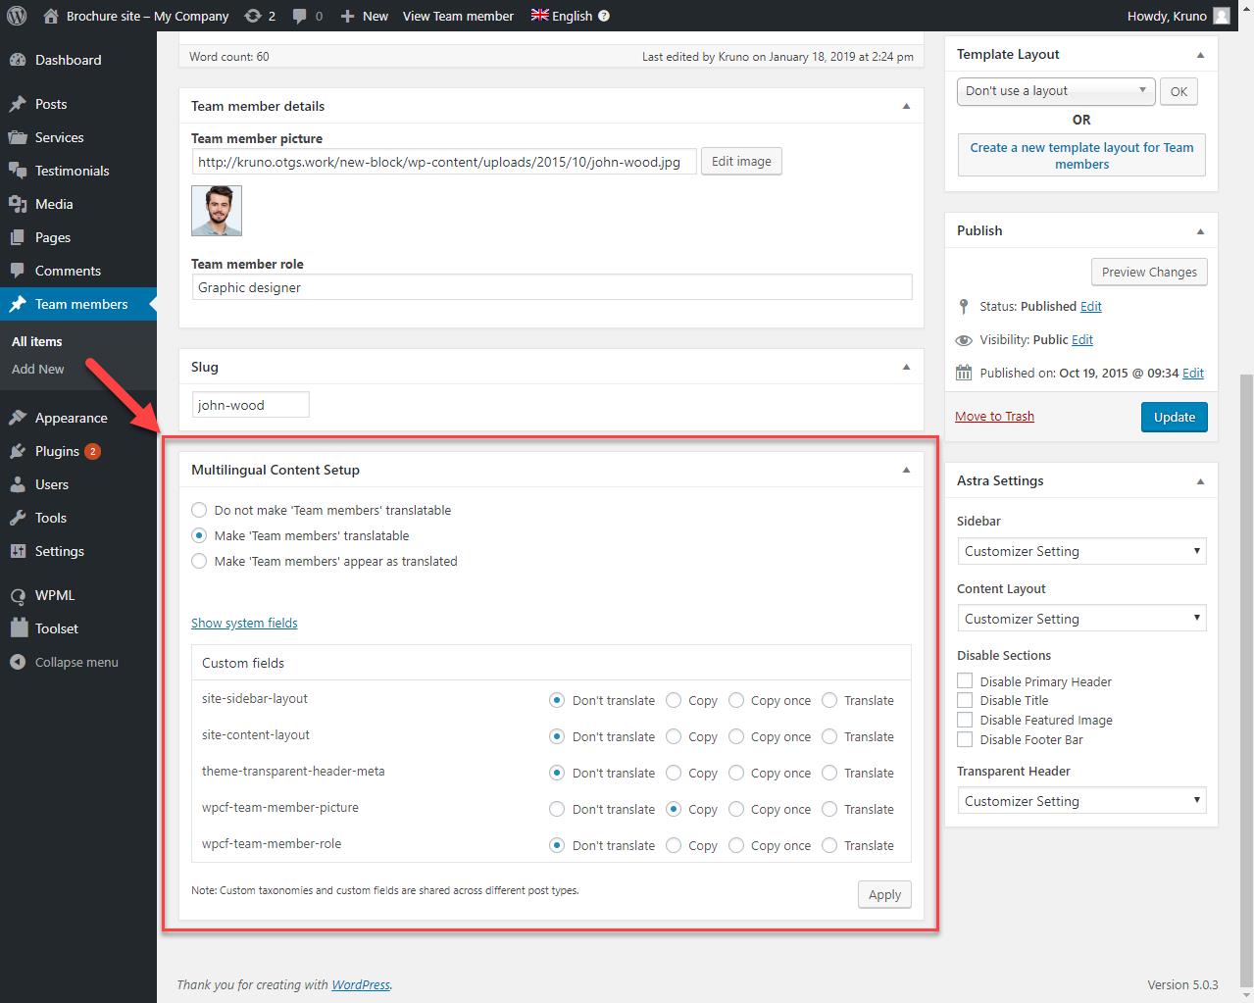This screenshot has height=1003, width=1254.
Task: Click the Plugins icon in sidebar
Action: pos(18,451)
